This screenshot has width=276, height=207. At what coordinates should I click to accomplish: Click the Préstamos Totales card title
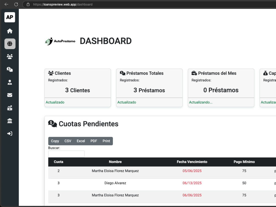click(x=145, y=73)
